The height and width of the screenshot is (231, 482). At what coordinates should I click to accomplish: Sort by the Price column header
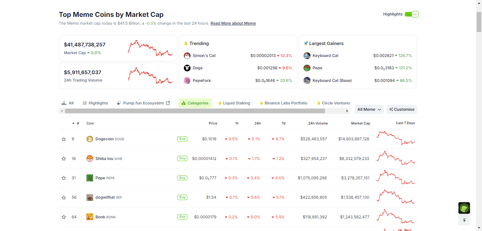click(x=213, y=123)
